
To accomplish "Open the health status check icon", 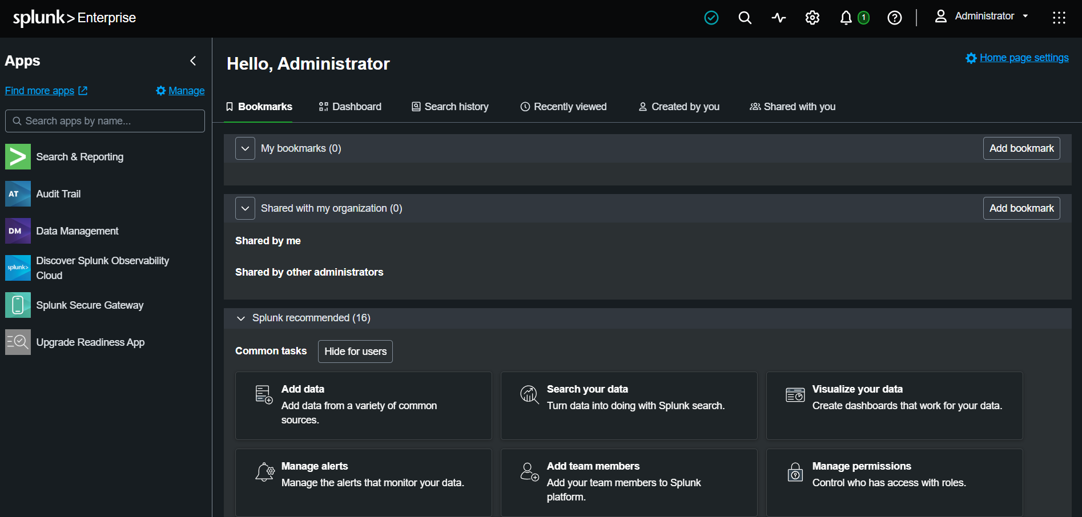I will 711,18.
